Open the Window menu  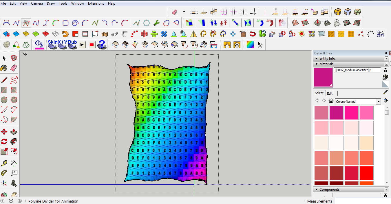78,3
